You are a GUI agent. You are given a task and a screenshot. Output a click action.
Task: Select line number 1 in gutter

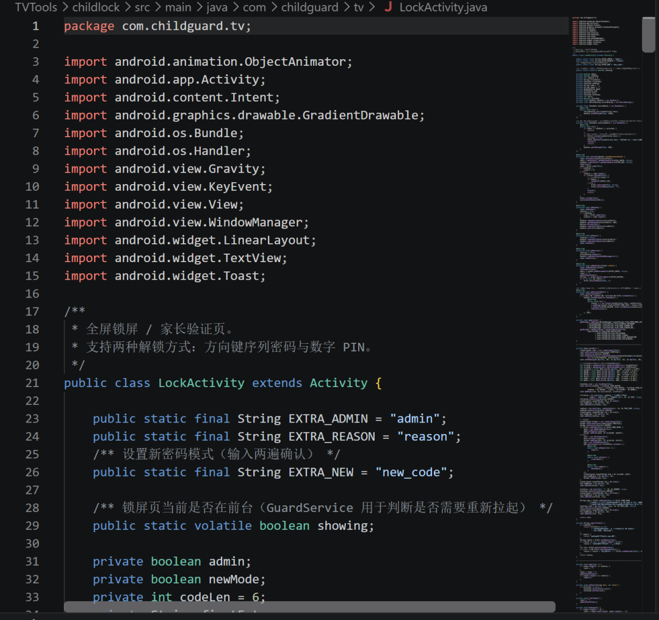click(x=36, y=26)
